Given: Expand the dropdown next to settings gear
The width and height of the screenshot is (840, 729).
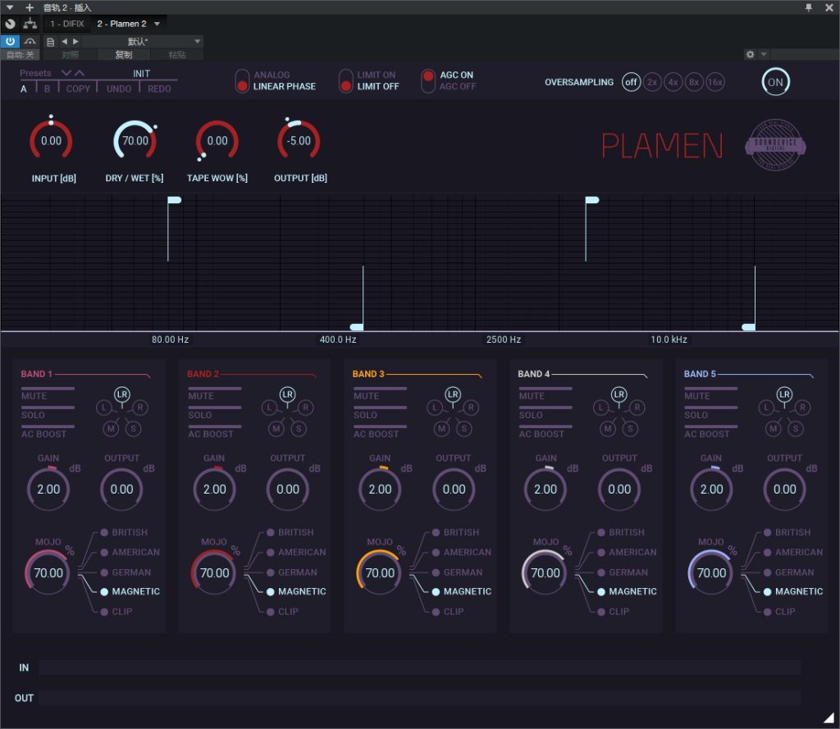Looking at the screenshot, I should pos(764,54).
